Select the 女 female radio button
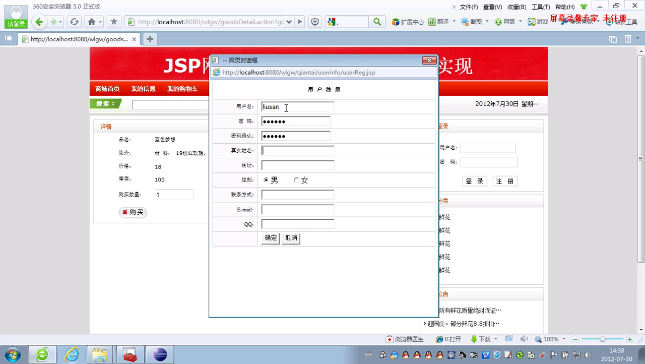645x364 pixels. click(x=296, y=180)
